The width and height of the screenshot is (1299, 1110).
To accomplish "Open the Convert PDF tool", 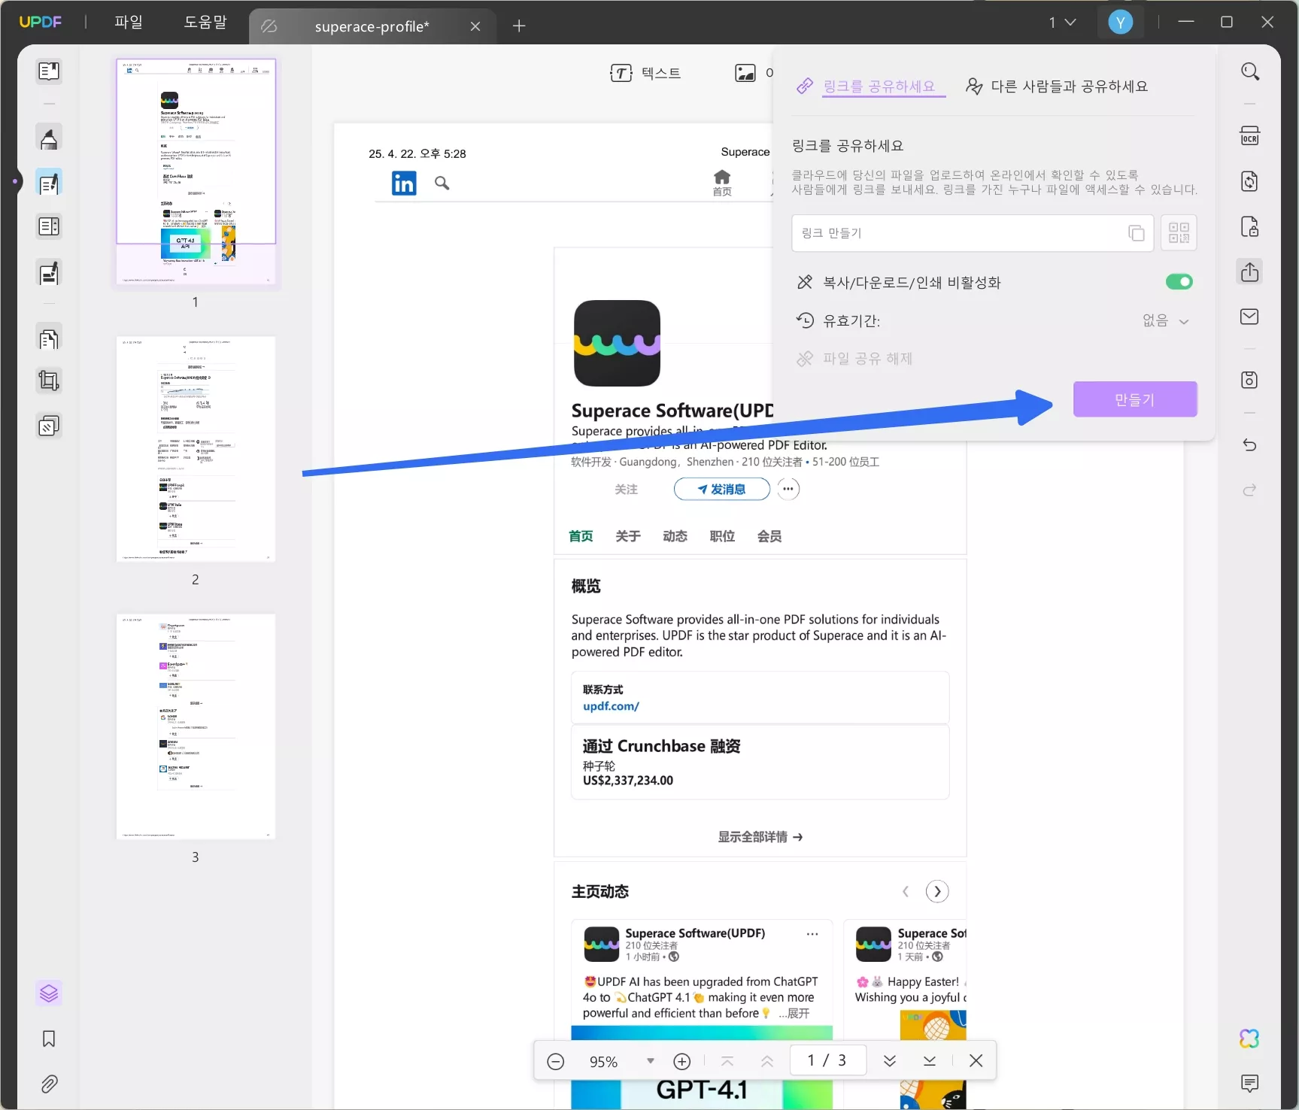I will 1250,181.
